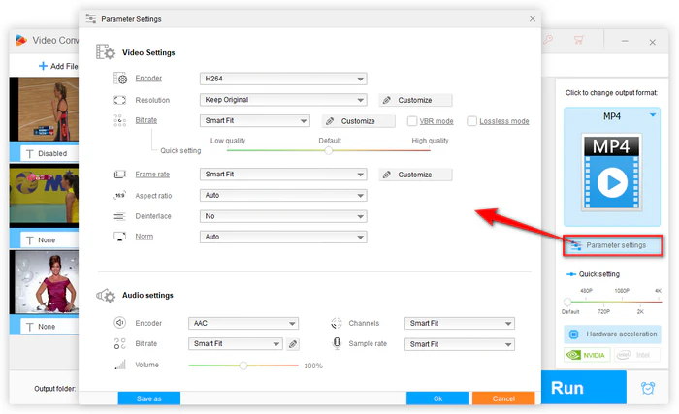Open Parameter settings in the main window

coord(613,245)
